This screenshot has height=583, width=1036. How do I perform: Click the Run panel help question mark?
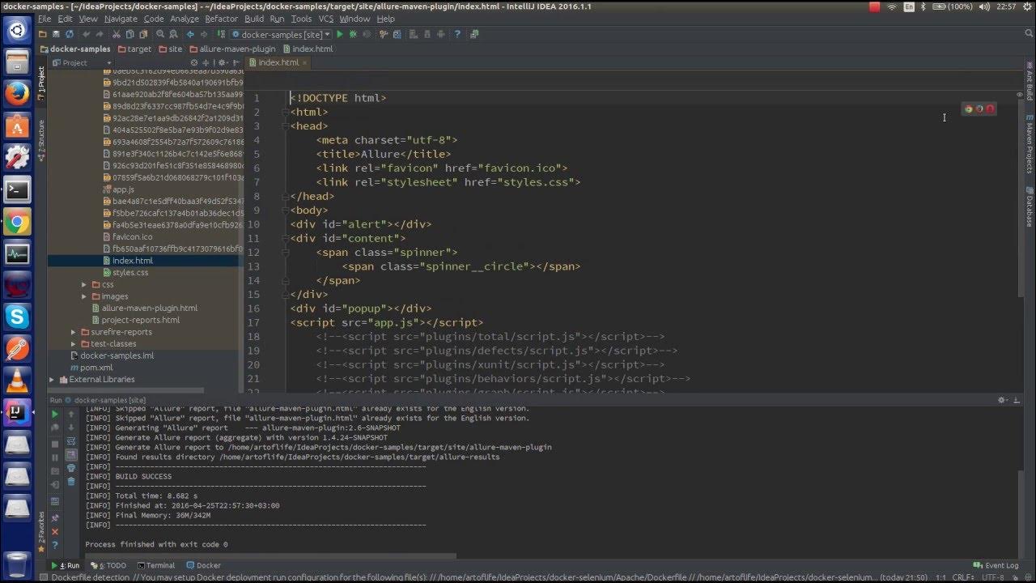click(55, 545)
